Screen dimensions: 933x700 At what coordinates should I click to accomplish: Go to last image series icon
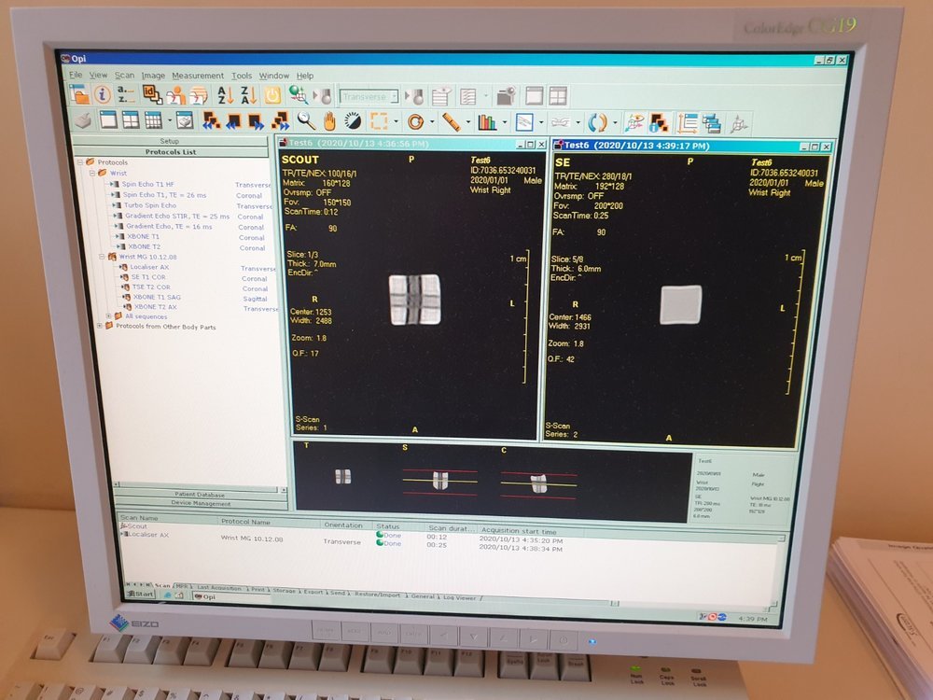[280, 121]
